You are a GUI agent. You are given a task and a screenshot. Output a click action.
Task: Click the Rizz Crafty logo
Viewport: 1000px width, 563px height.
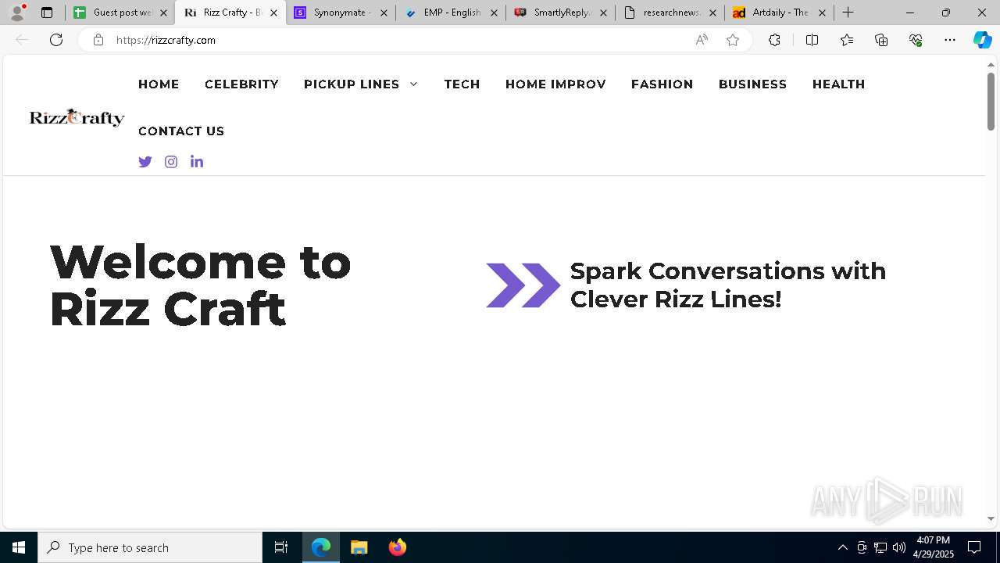click(77, 117)
